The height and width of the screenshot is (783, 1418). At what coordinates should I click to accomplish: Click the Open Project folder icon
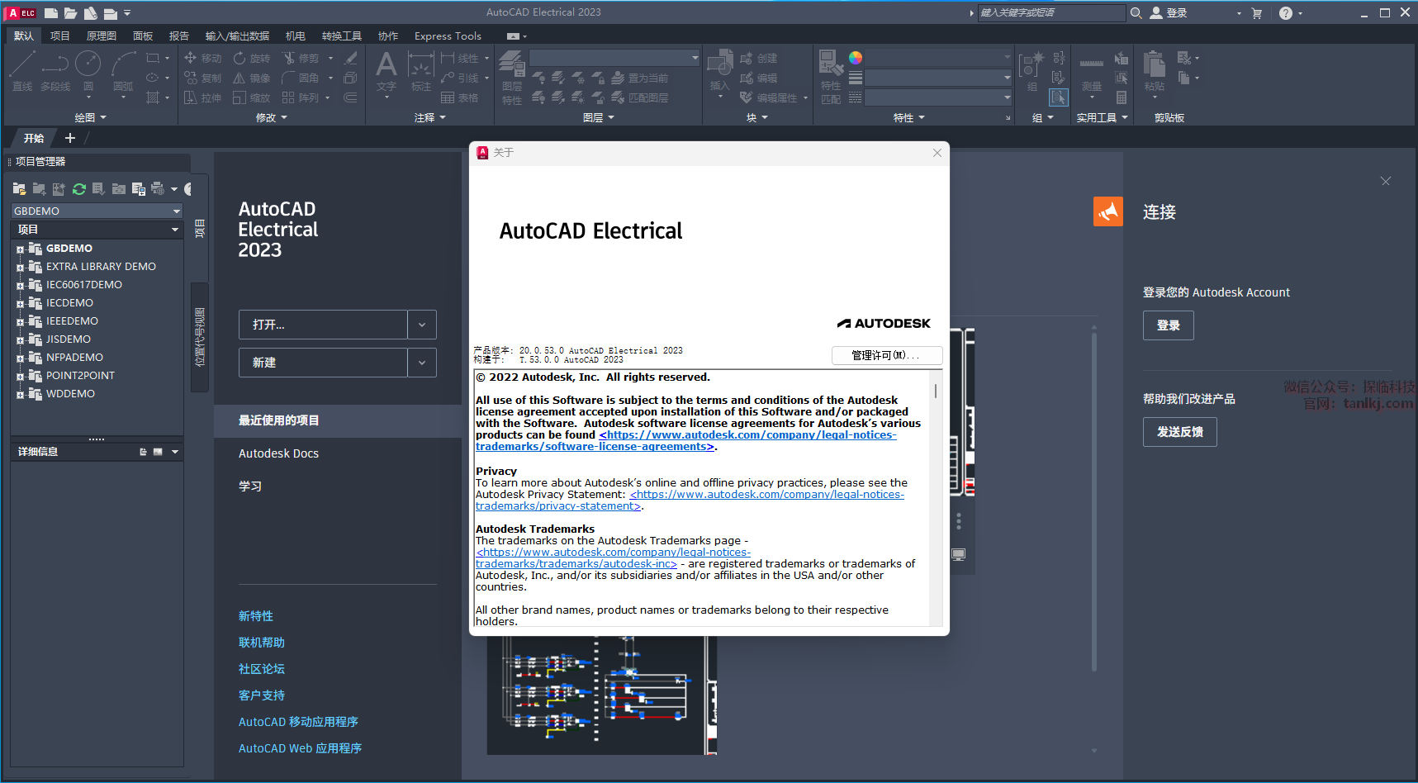20,189
